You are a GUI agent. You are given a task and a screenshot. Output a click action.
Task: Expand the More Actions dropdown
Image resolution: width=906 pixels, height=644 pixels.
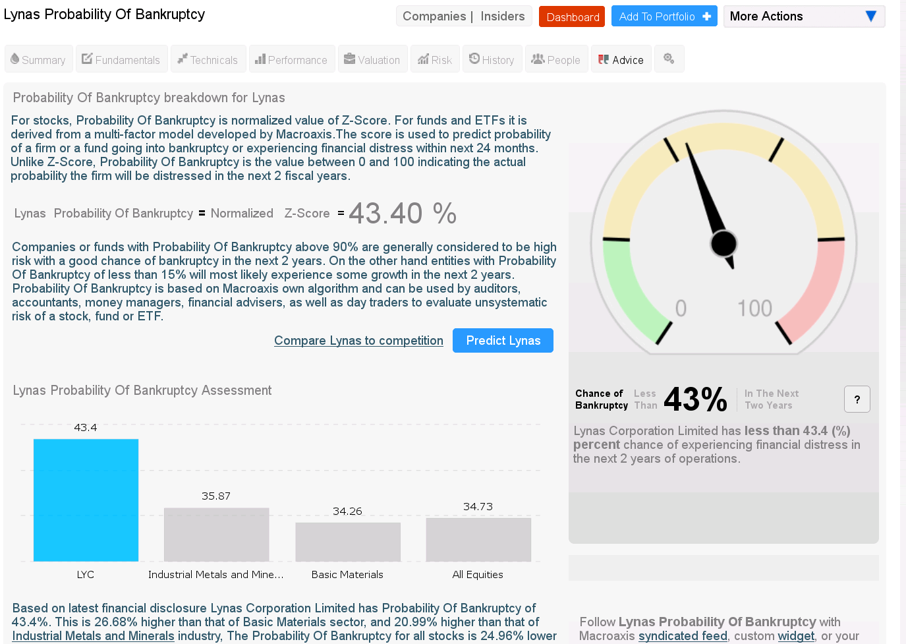pyautogui.click(x=804, y=16)
